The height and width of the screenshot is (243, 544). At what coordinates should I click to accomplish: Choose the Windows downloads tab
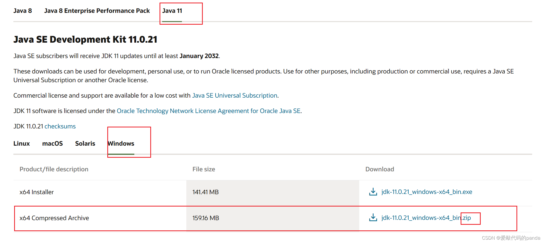(121, 143)
